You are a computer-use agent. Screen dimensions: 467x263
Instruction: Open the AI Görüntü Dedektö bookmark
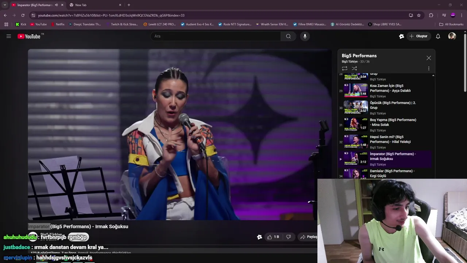pos(347,24)
